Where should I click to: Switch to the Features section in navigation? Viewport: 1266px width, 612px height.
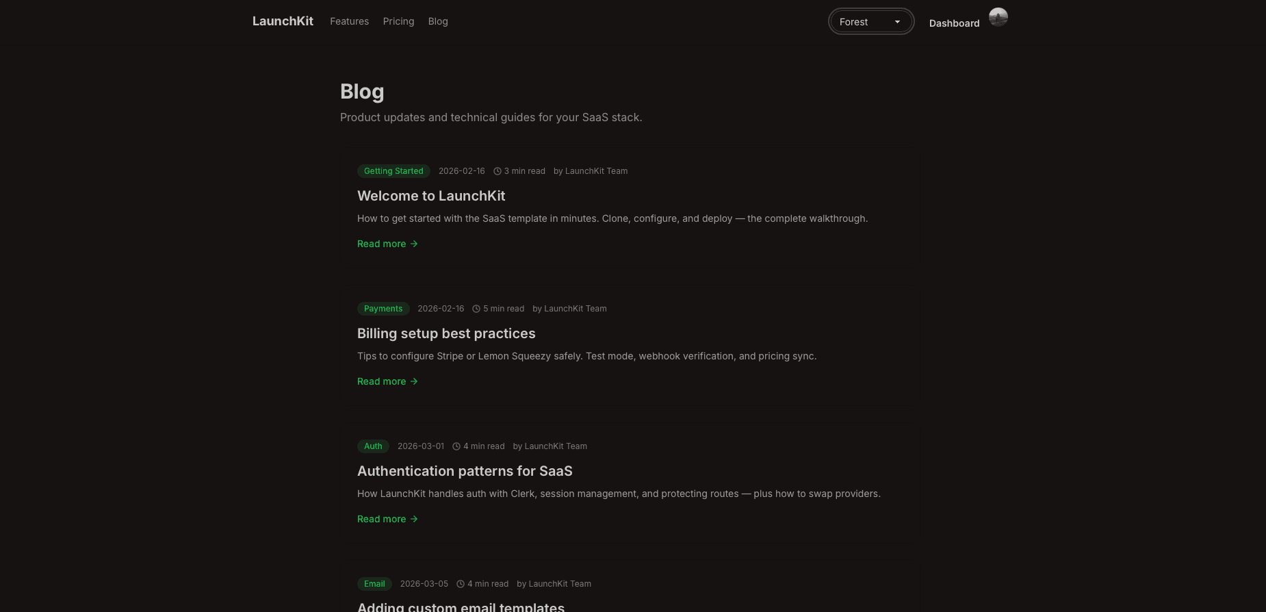pyautogui.click(x=349, y=21)
